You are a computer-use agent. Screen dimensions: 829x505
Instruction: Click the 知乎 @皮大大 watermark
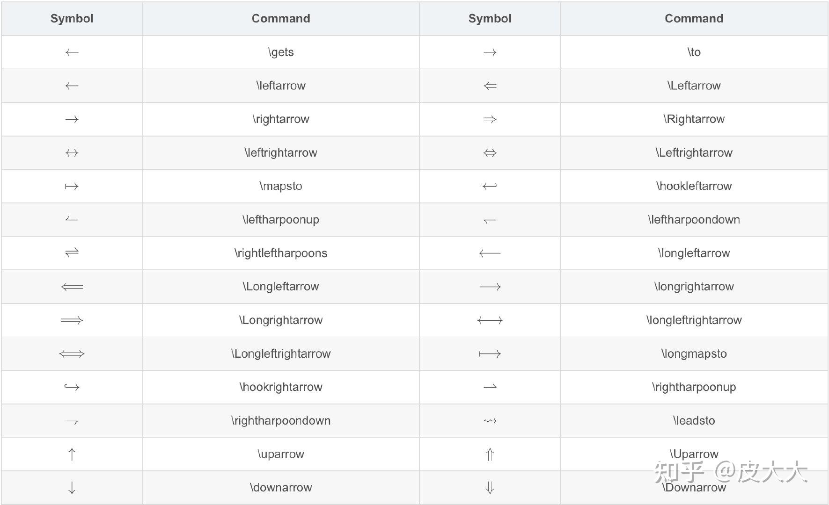point(731,472)
